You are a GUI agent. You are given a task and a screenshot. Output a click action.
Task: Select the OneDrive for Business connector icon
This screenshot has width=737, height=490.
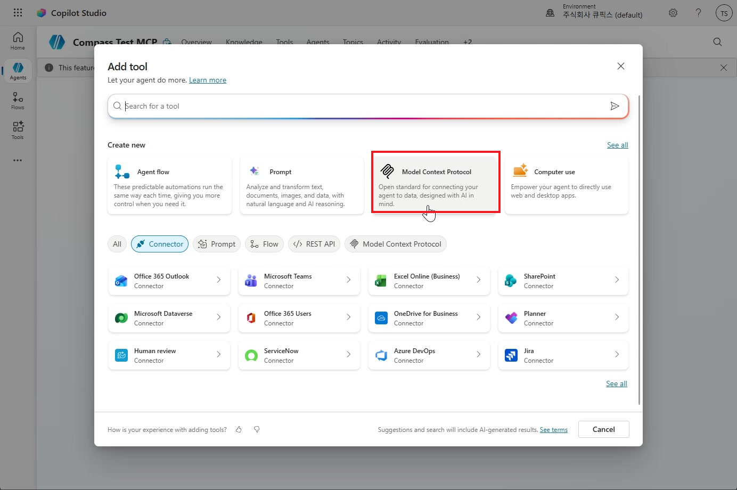coord(381,318)
